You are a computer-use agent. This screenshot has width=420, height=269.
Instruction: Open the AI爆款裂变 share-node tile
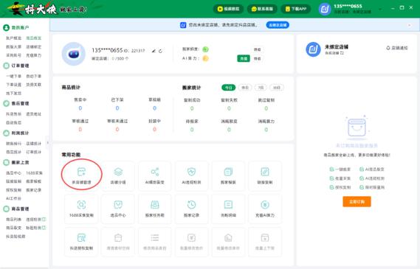[155, 176]
